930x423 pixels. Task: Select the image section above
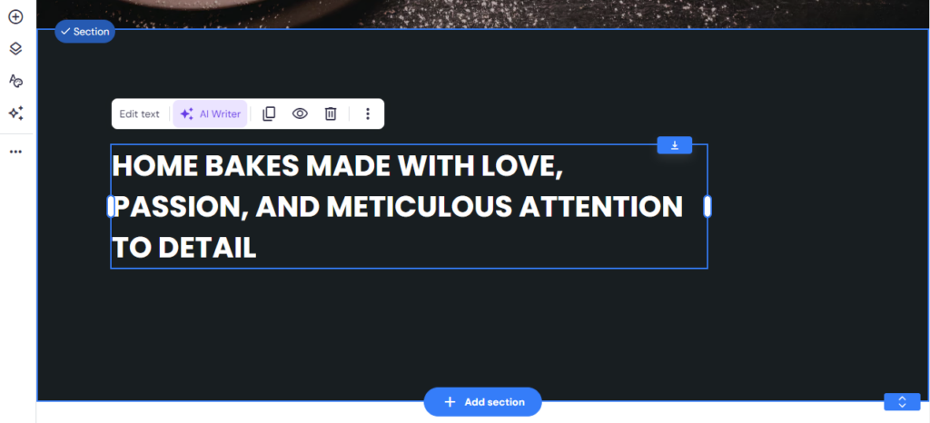pos(454,13)
